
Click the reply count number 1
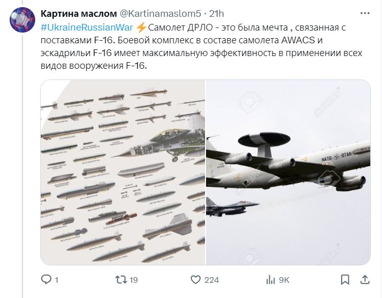click(x=57, y=280)
